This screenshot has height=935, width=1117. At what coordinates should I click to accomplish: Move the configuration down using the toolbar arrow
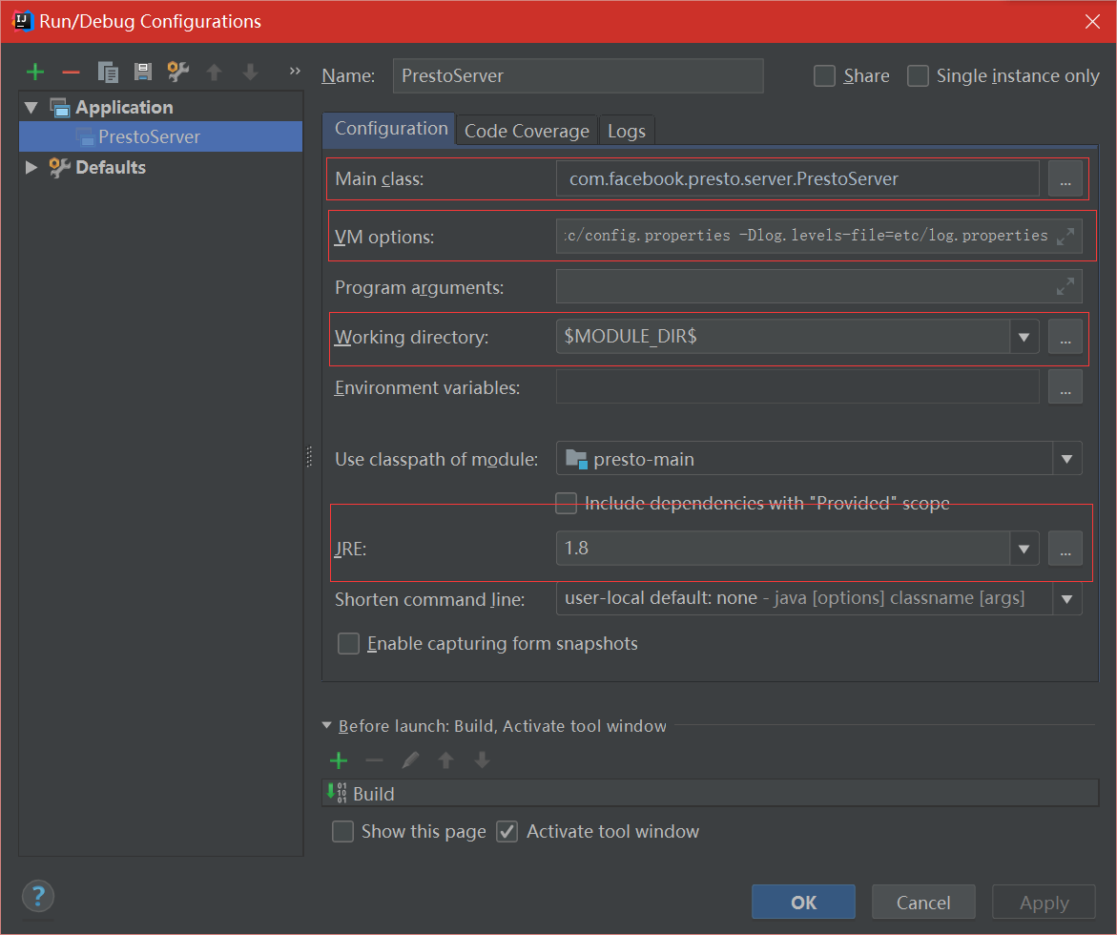[x=250, y=72]
